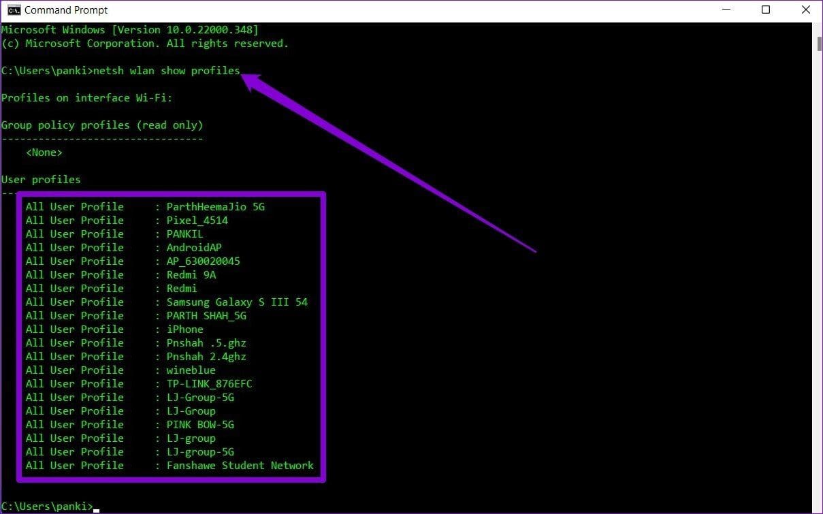
Task: Close the Command Prompt window
Action: [805, 10]
